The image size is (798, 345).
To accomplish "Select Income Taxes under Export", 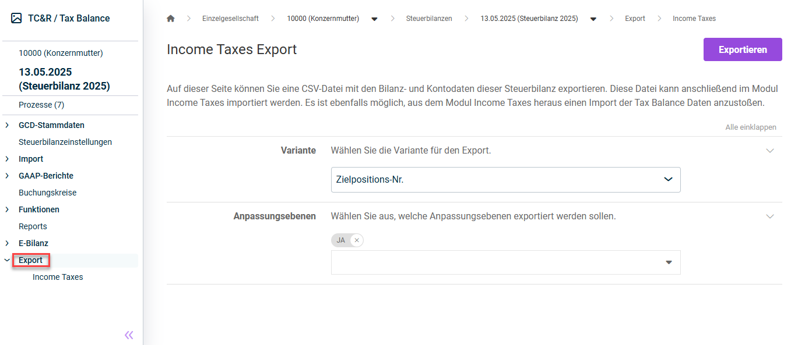I will (58, 277).
